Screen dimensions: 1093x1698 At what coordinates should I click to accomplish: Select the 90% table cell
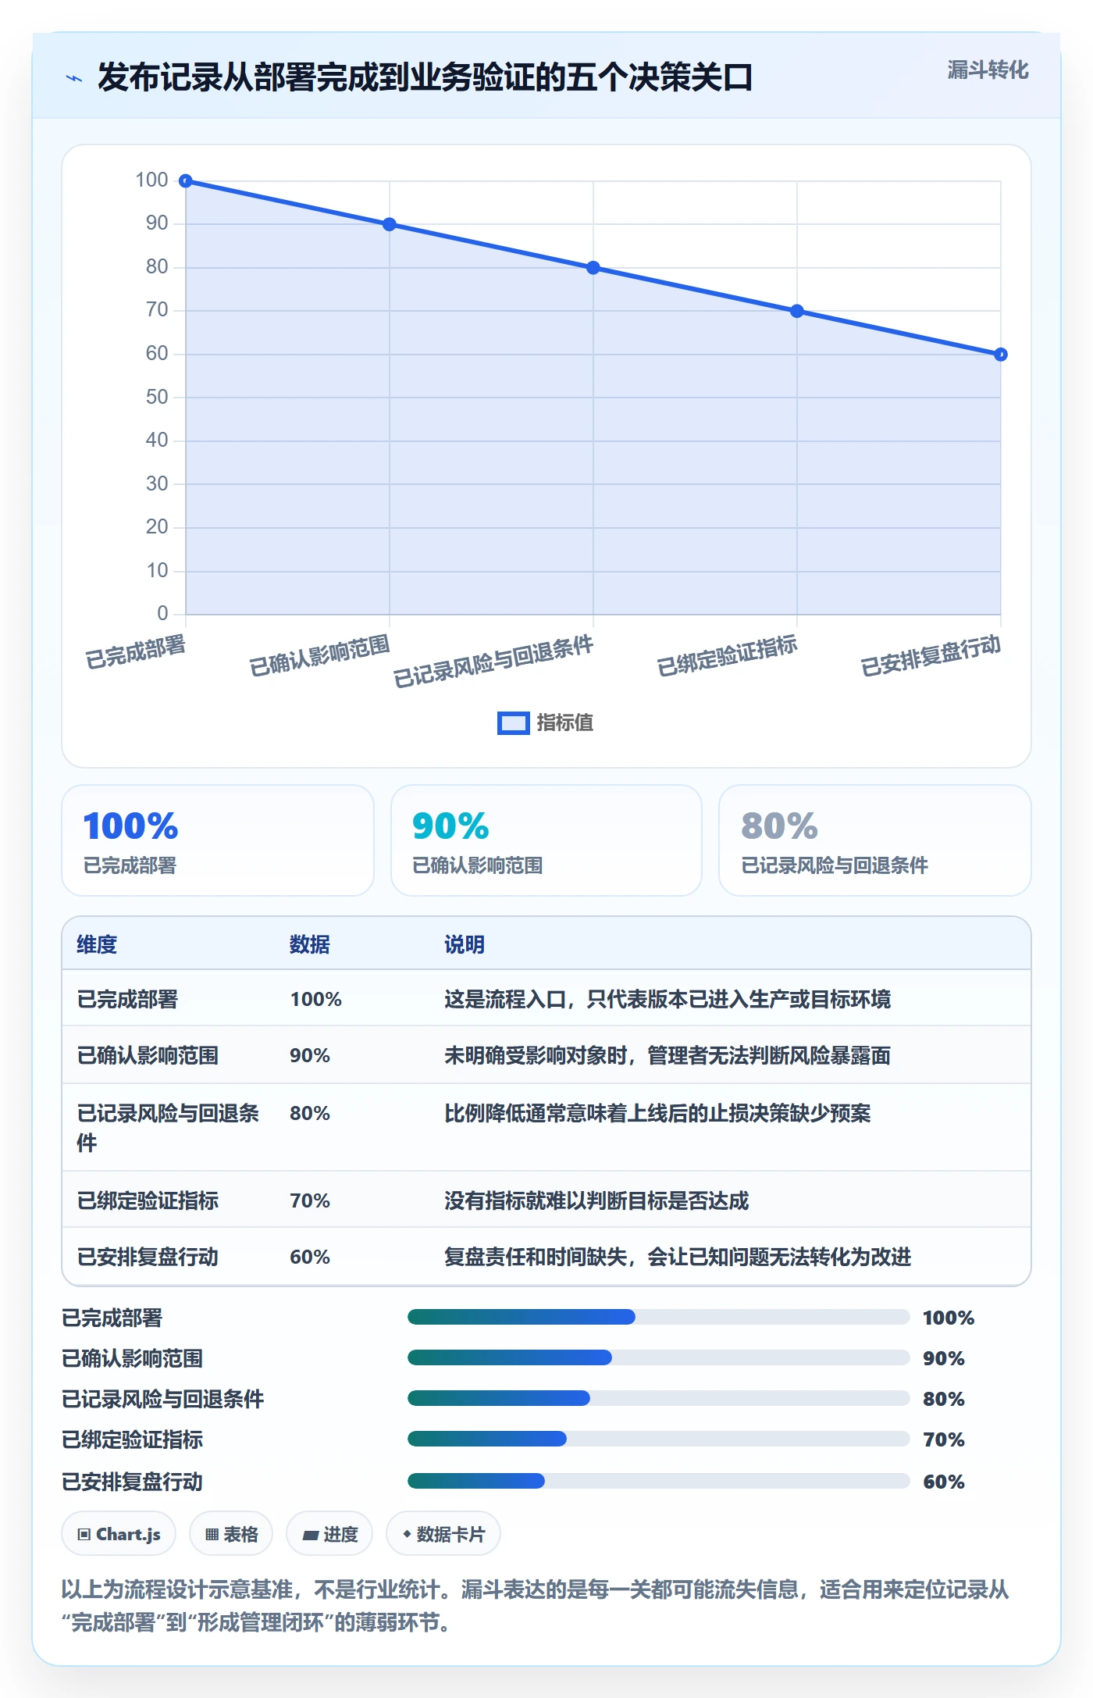point(310,1055)
